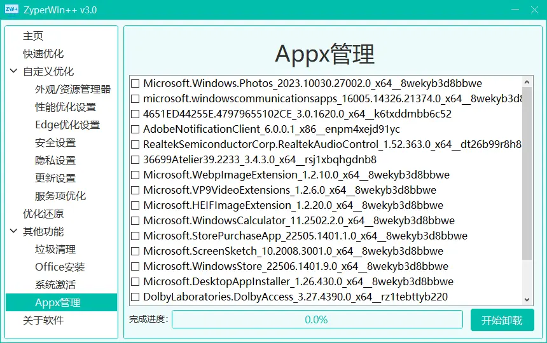This screenshot has width=547, height=343.
Task: Click the ZyperWin++ app icon in title bar
Action: [x=11, y=10]
